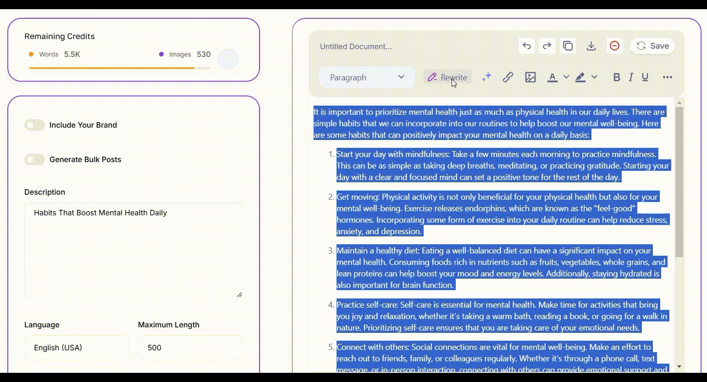Click the Maximum Length input field
Viewport: 707px width, 382px height.
190,348
